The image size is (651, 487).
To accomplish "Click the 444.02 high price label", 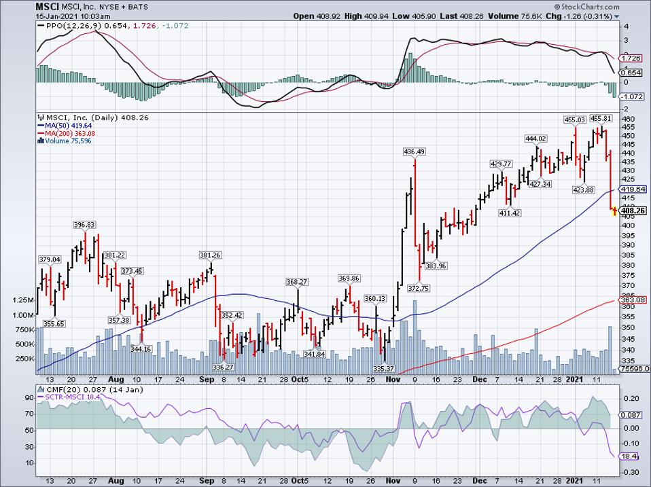I will (535, 139).
